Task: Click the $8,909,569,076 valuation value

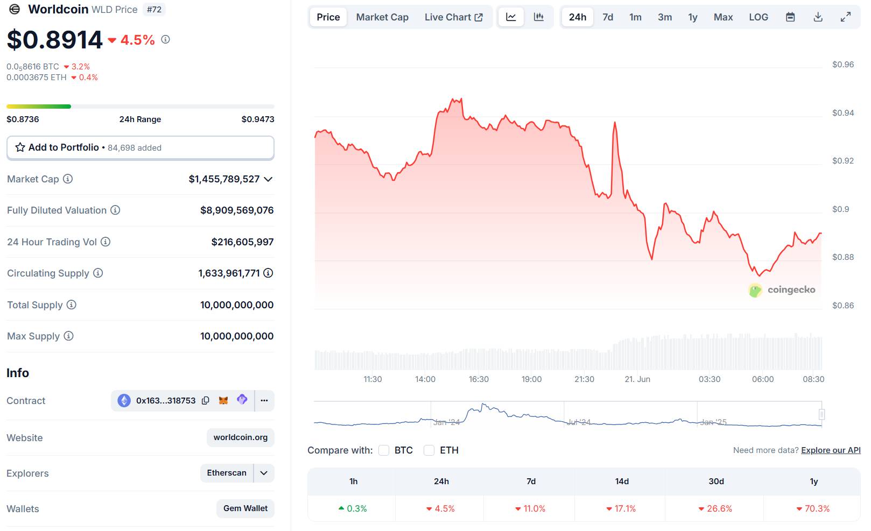Action: (x=237, y=210)
